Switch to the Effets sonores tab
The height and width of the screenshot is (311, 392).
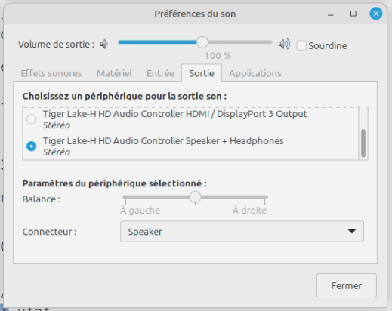pos(51,73)
